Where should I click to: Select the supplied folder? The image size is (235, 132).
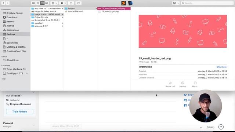click(38, 23)
